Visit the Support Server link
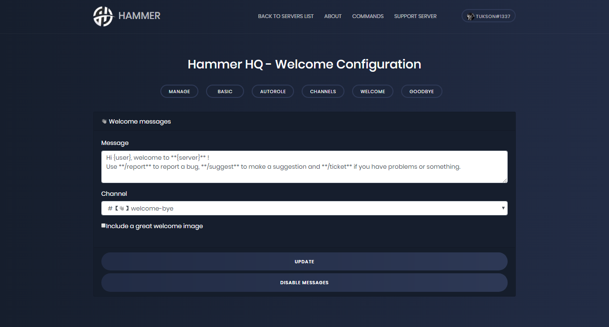Viewport: 609px width, 327px height. pyautogui.click(x=415, y=16)
